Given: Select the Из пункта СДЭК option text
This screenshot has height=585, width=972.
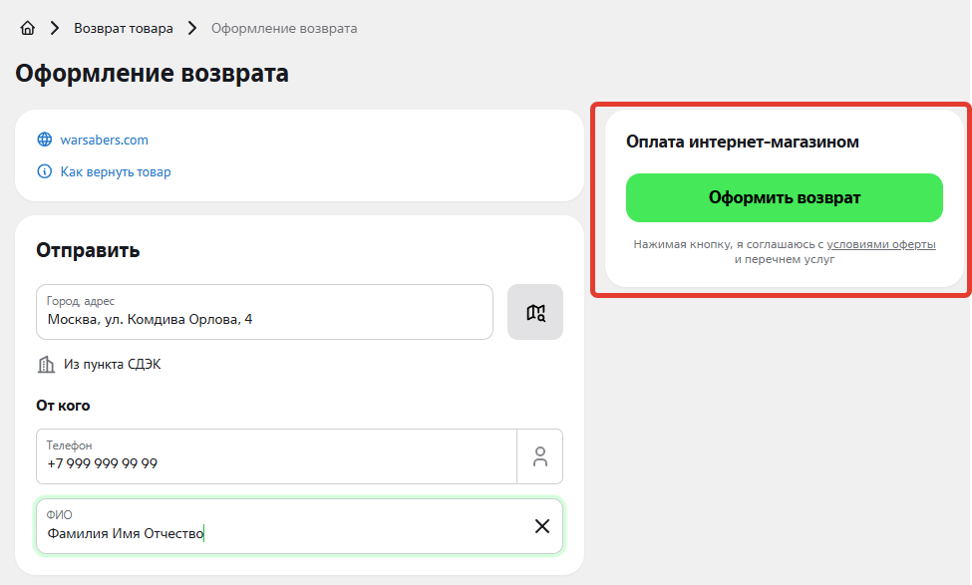Looking at the screenshot, I should coord(112,365).
